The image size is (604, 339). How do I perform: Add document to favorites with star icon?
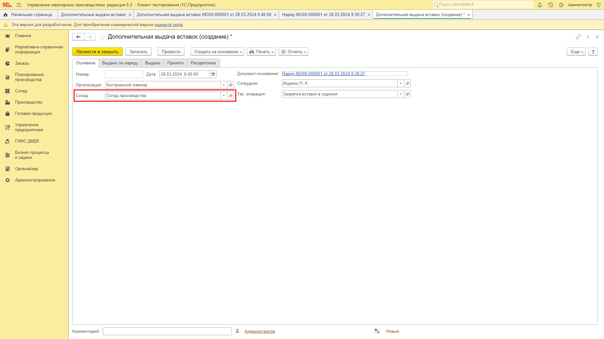pyautogui.click(x=102, y=37)
